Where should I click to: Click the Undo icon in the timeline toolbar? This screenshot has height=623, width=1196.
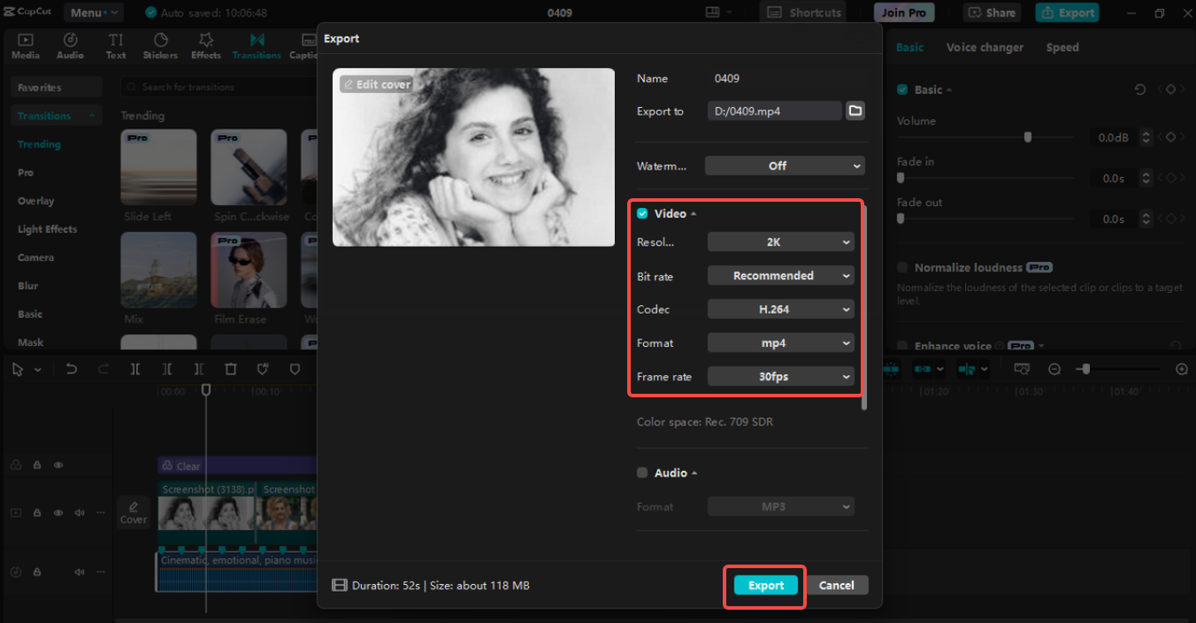(x=72, y=369)
